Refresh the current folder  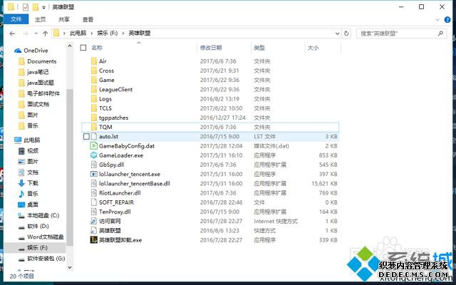[346, 33]
